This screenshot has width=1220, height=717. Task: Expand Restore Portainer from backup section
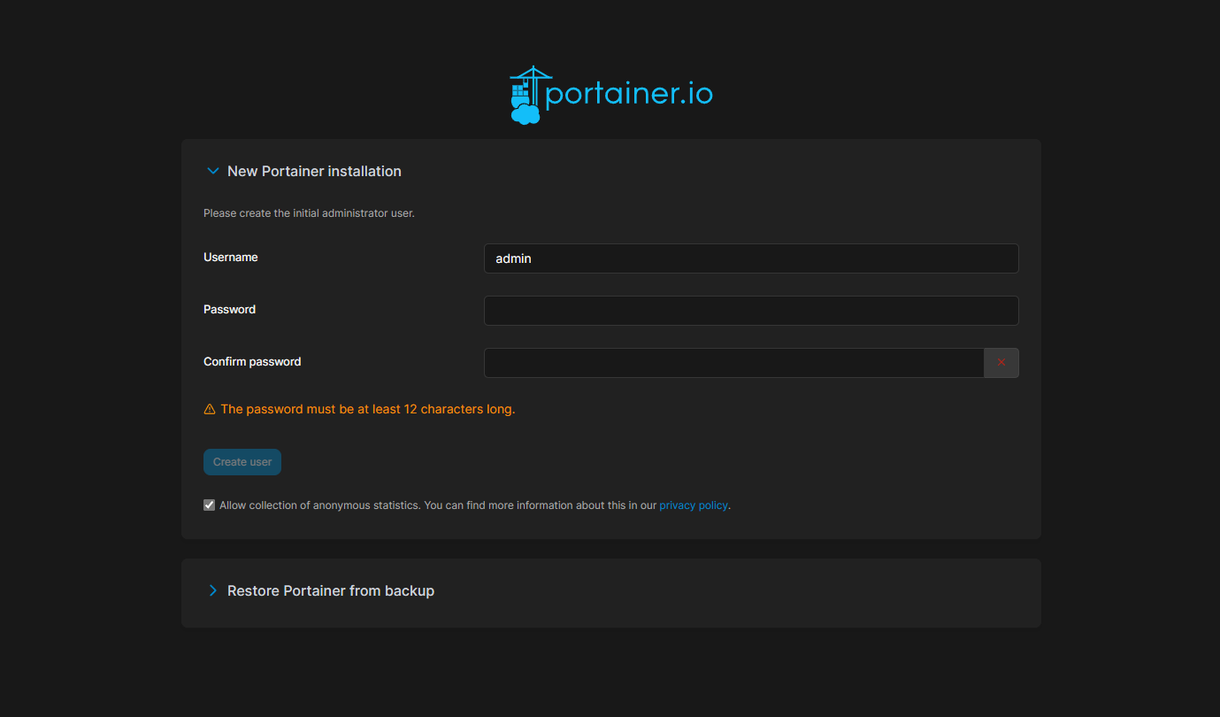(212, 590)
